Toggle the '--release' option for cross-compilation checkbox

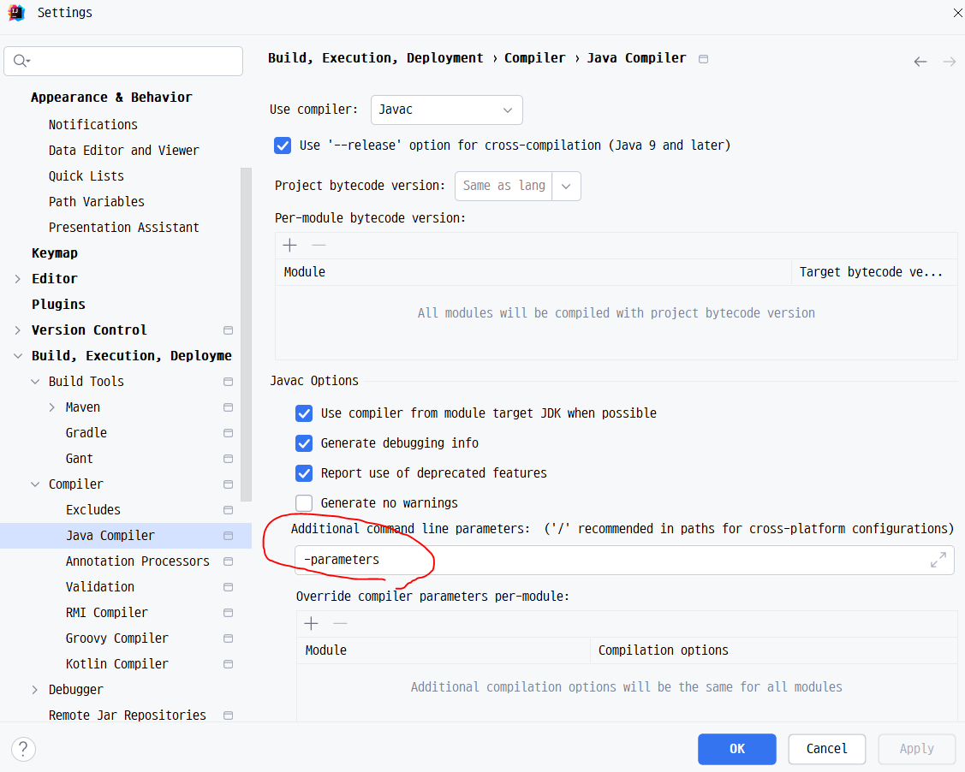click(283, 145)
